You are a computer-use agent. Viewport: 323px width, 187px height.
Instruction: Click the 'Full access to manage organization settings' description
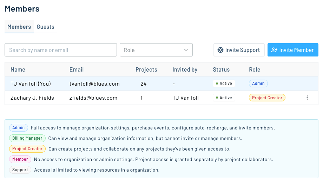(153, 128)
